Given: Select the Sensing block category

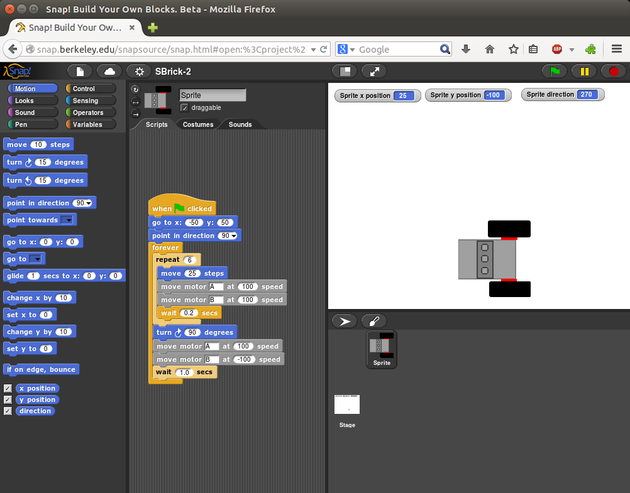Looking at the screenshot, I should (91, 100).
